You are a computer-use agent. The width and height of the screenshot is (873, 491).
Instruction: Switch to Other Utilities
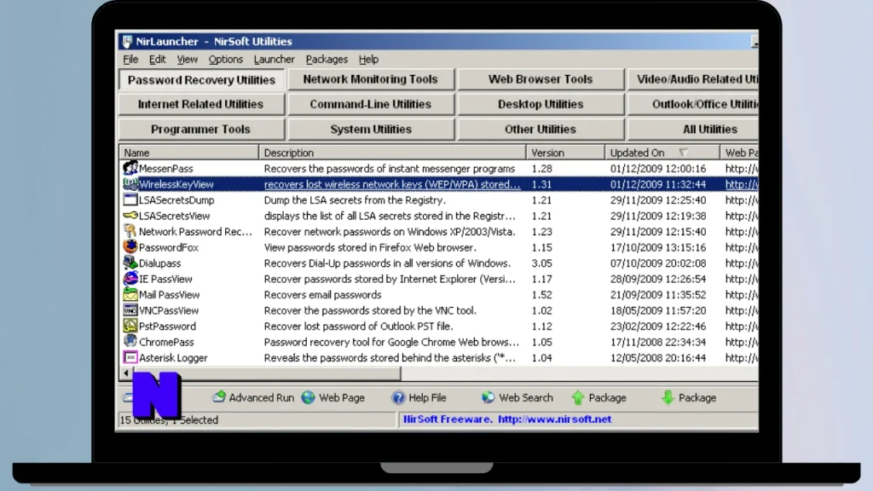click(541, 130)
